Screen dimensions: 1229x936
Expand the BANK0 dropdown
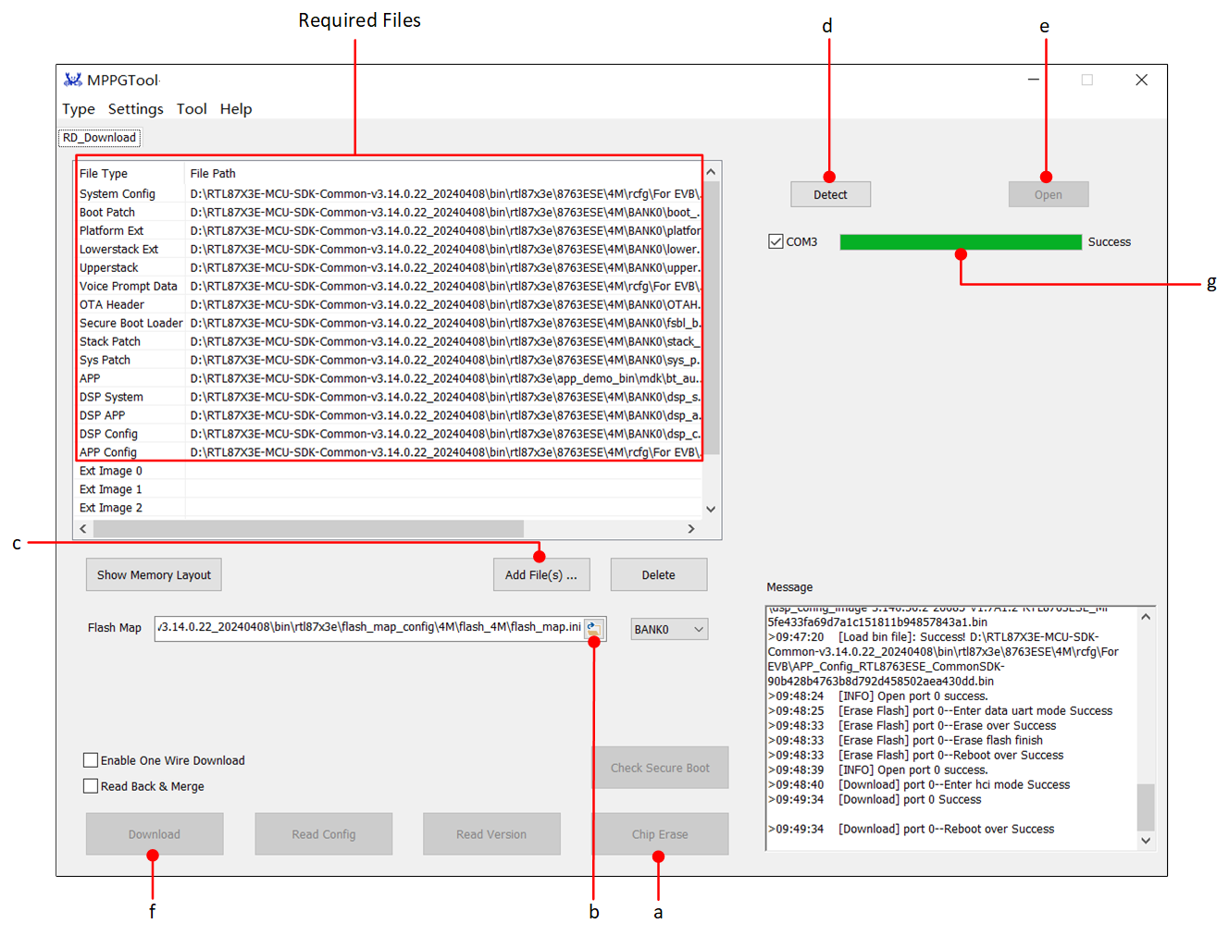tap(669, 630)
